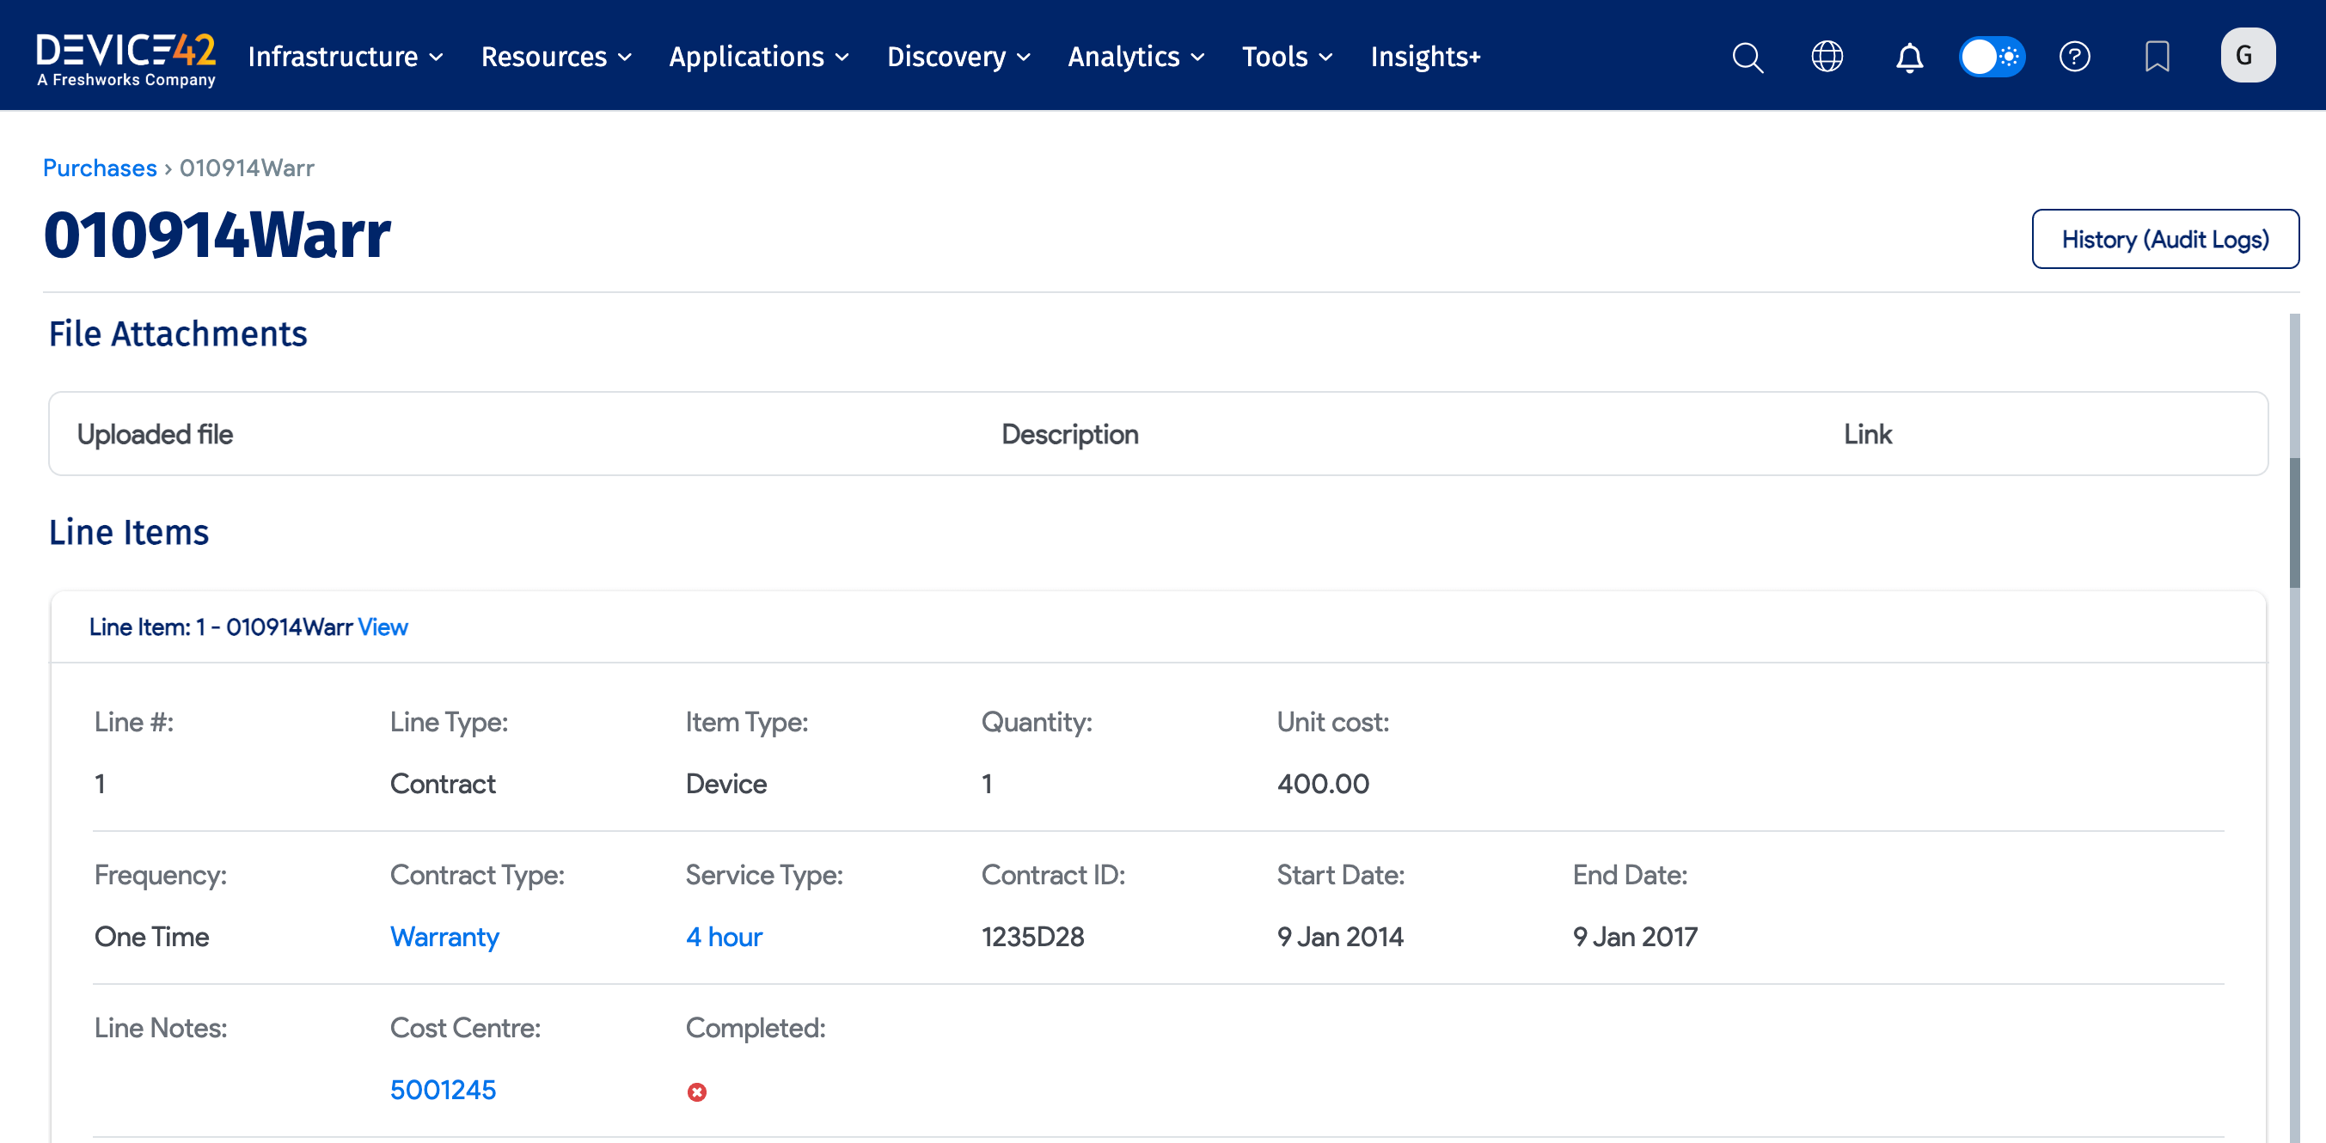Follow the Purchases breadcrumb link
This screenshot has height=1143, width=2326.
(x=100, y=168)
